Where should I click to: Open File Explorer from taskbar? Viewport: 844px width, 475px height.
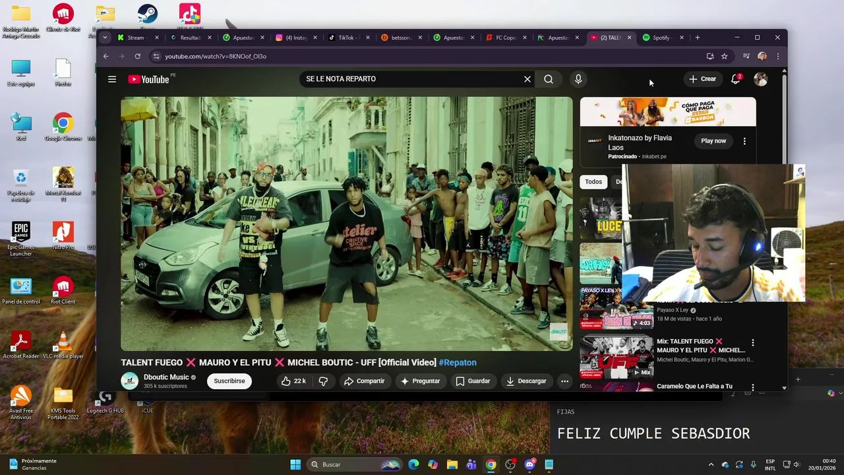tap(452, 464)
